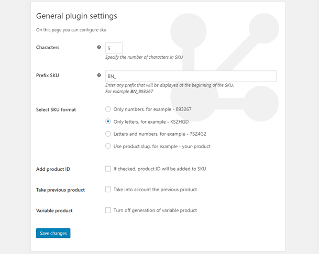Pick "Letters and numbers" SKU format
The height and width of the screenshot is (254, 319).
pos(108,134)
